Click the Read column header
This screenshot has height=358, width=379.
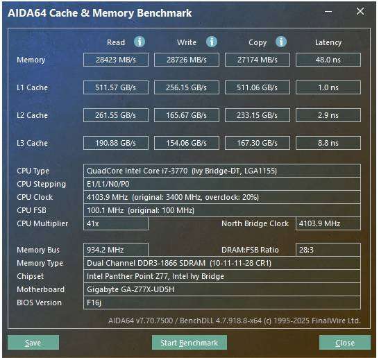[x=116, y=42]
